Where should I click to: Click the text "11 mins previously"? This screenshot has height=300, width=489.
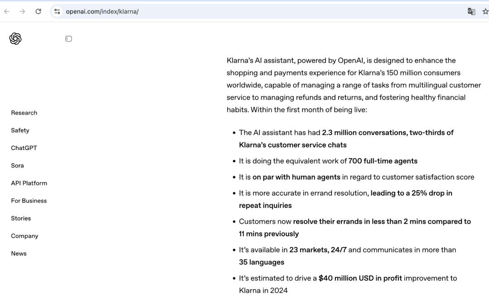pos(269,234)
